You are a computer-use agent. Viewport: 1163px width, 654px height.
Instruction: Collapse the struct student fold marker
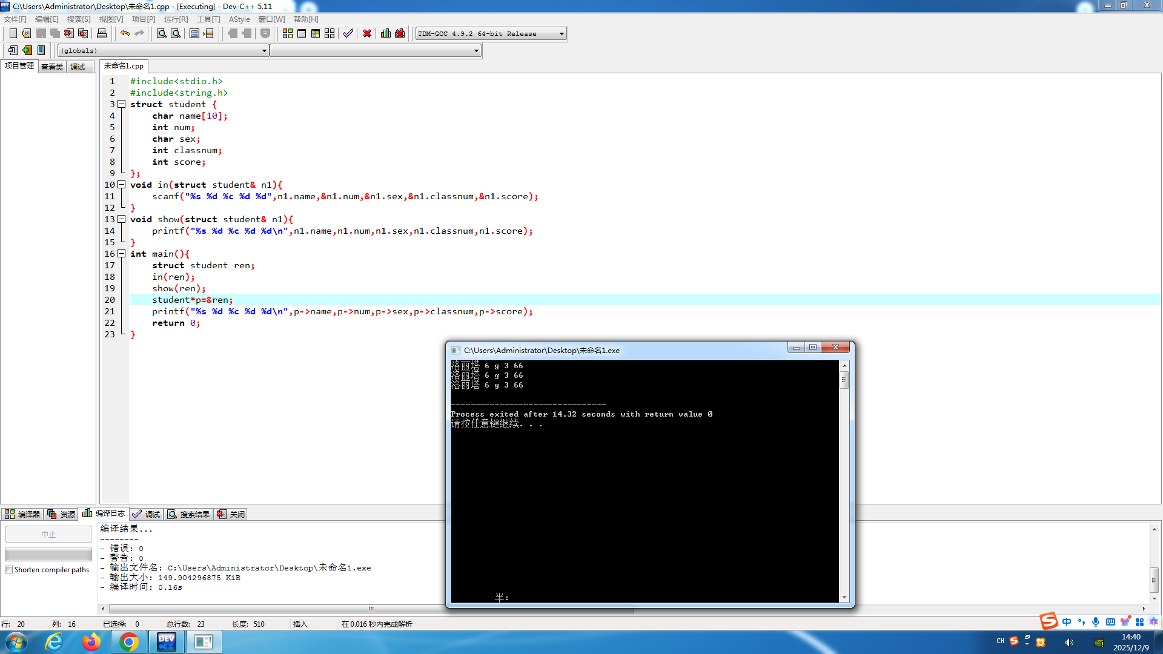(121, 104)
